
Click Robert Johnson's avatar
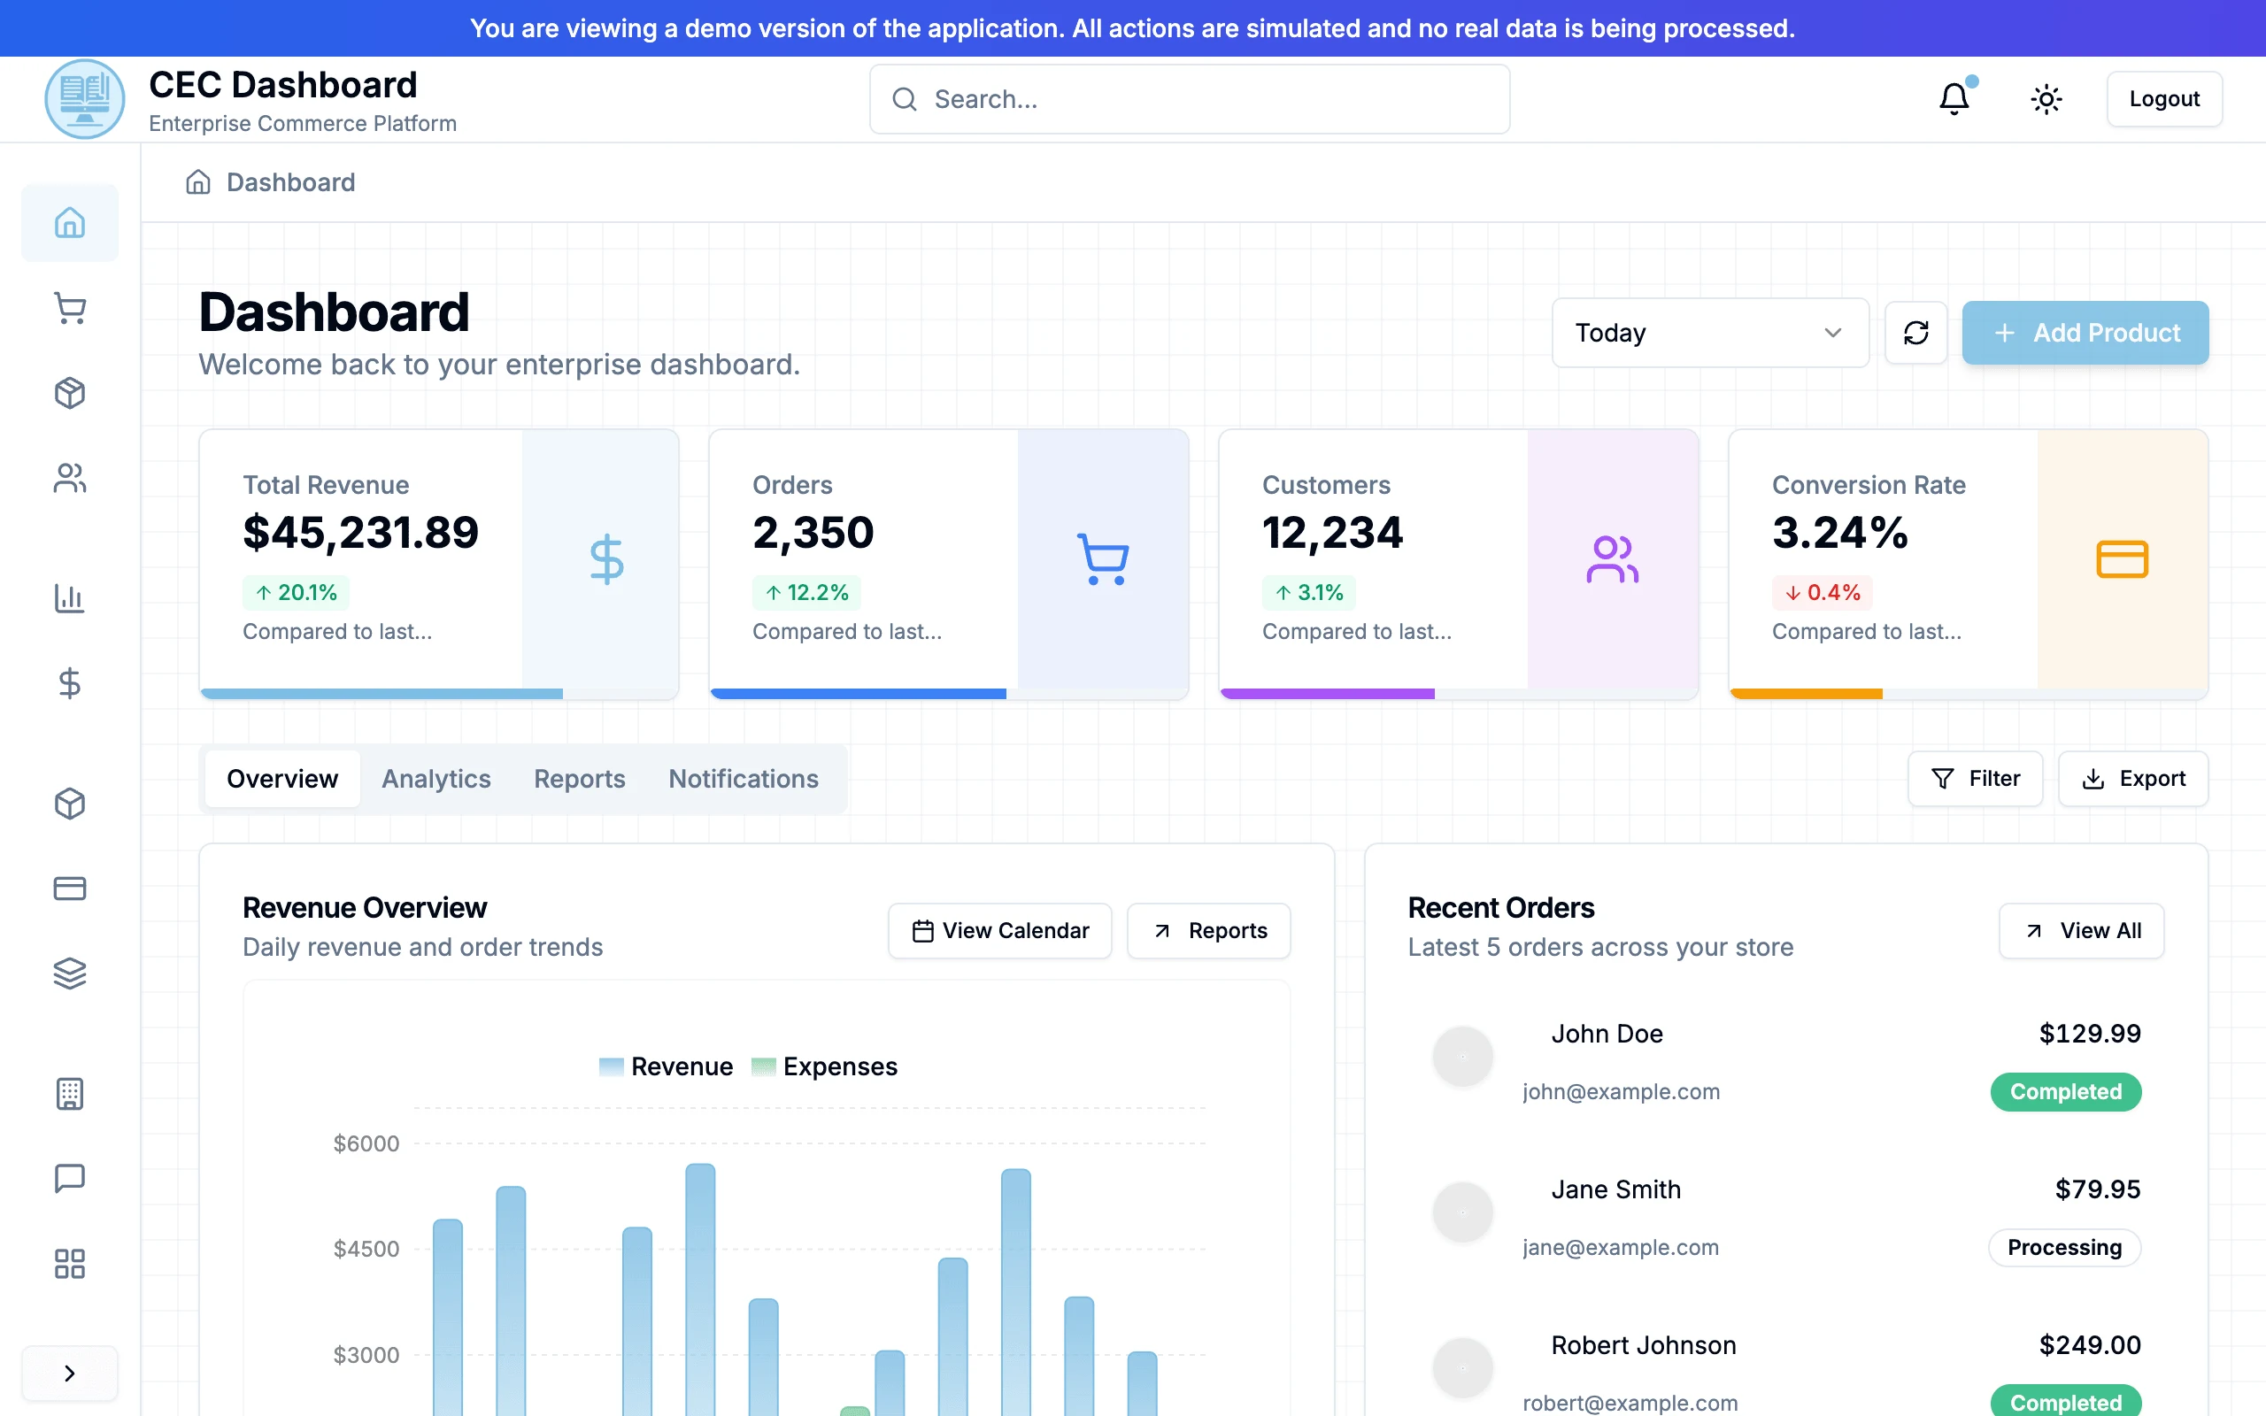pos(1462,1367)
